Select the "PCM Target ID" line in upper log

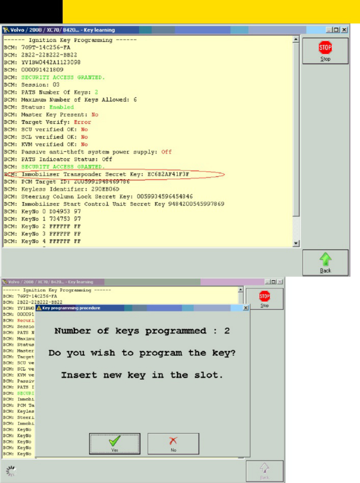[x=67, y=182]
